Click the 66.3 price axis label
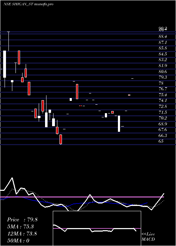Screen dimensions: 176x246 [163, 135]
